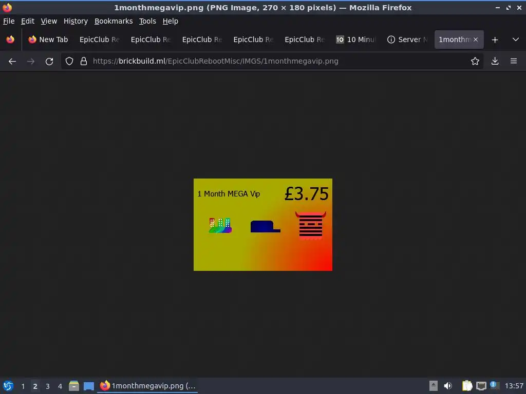Open Firefox View from the tab bar
This screenshot has width=526, height=394.
coord(10,40)
